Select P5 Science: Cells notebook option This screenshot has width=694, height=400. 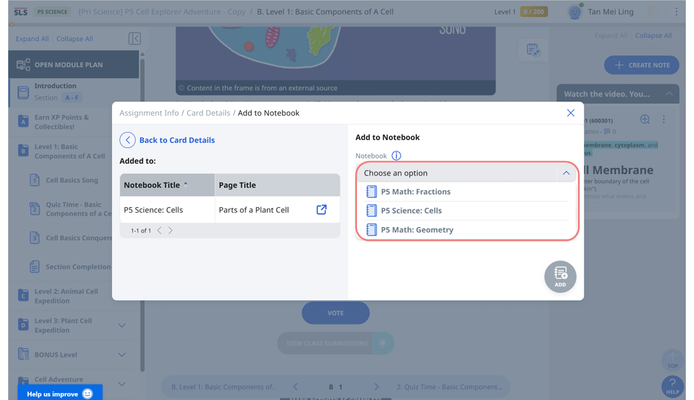411,211
